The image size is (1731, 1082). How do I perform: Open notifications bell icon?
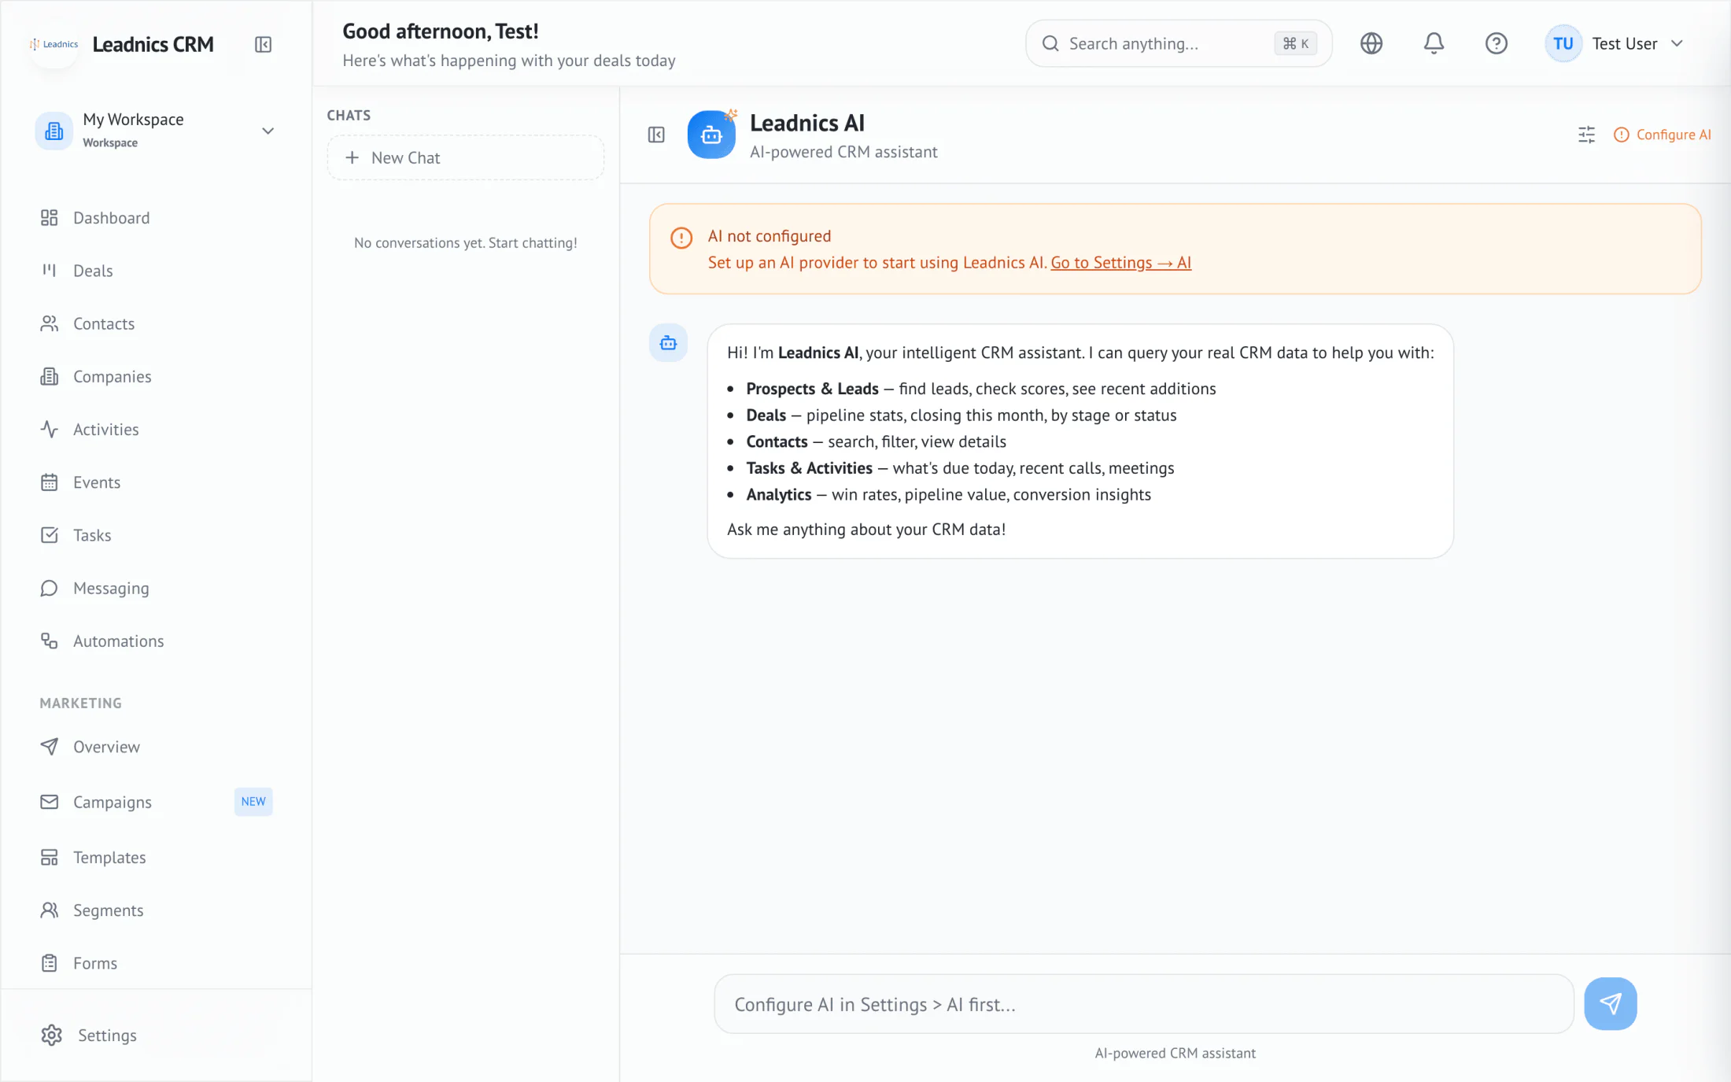(1434, 43)
